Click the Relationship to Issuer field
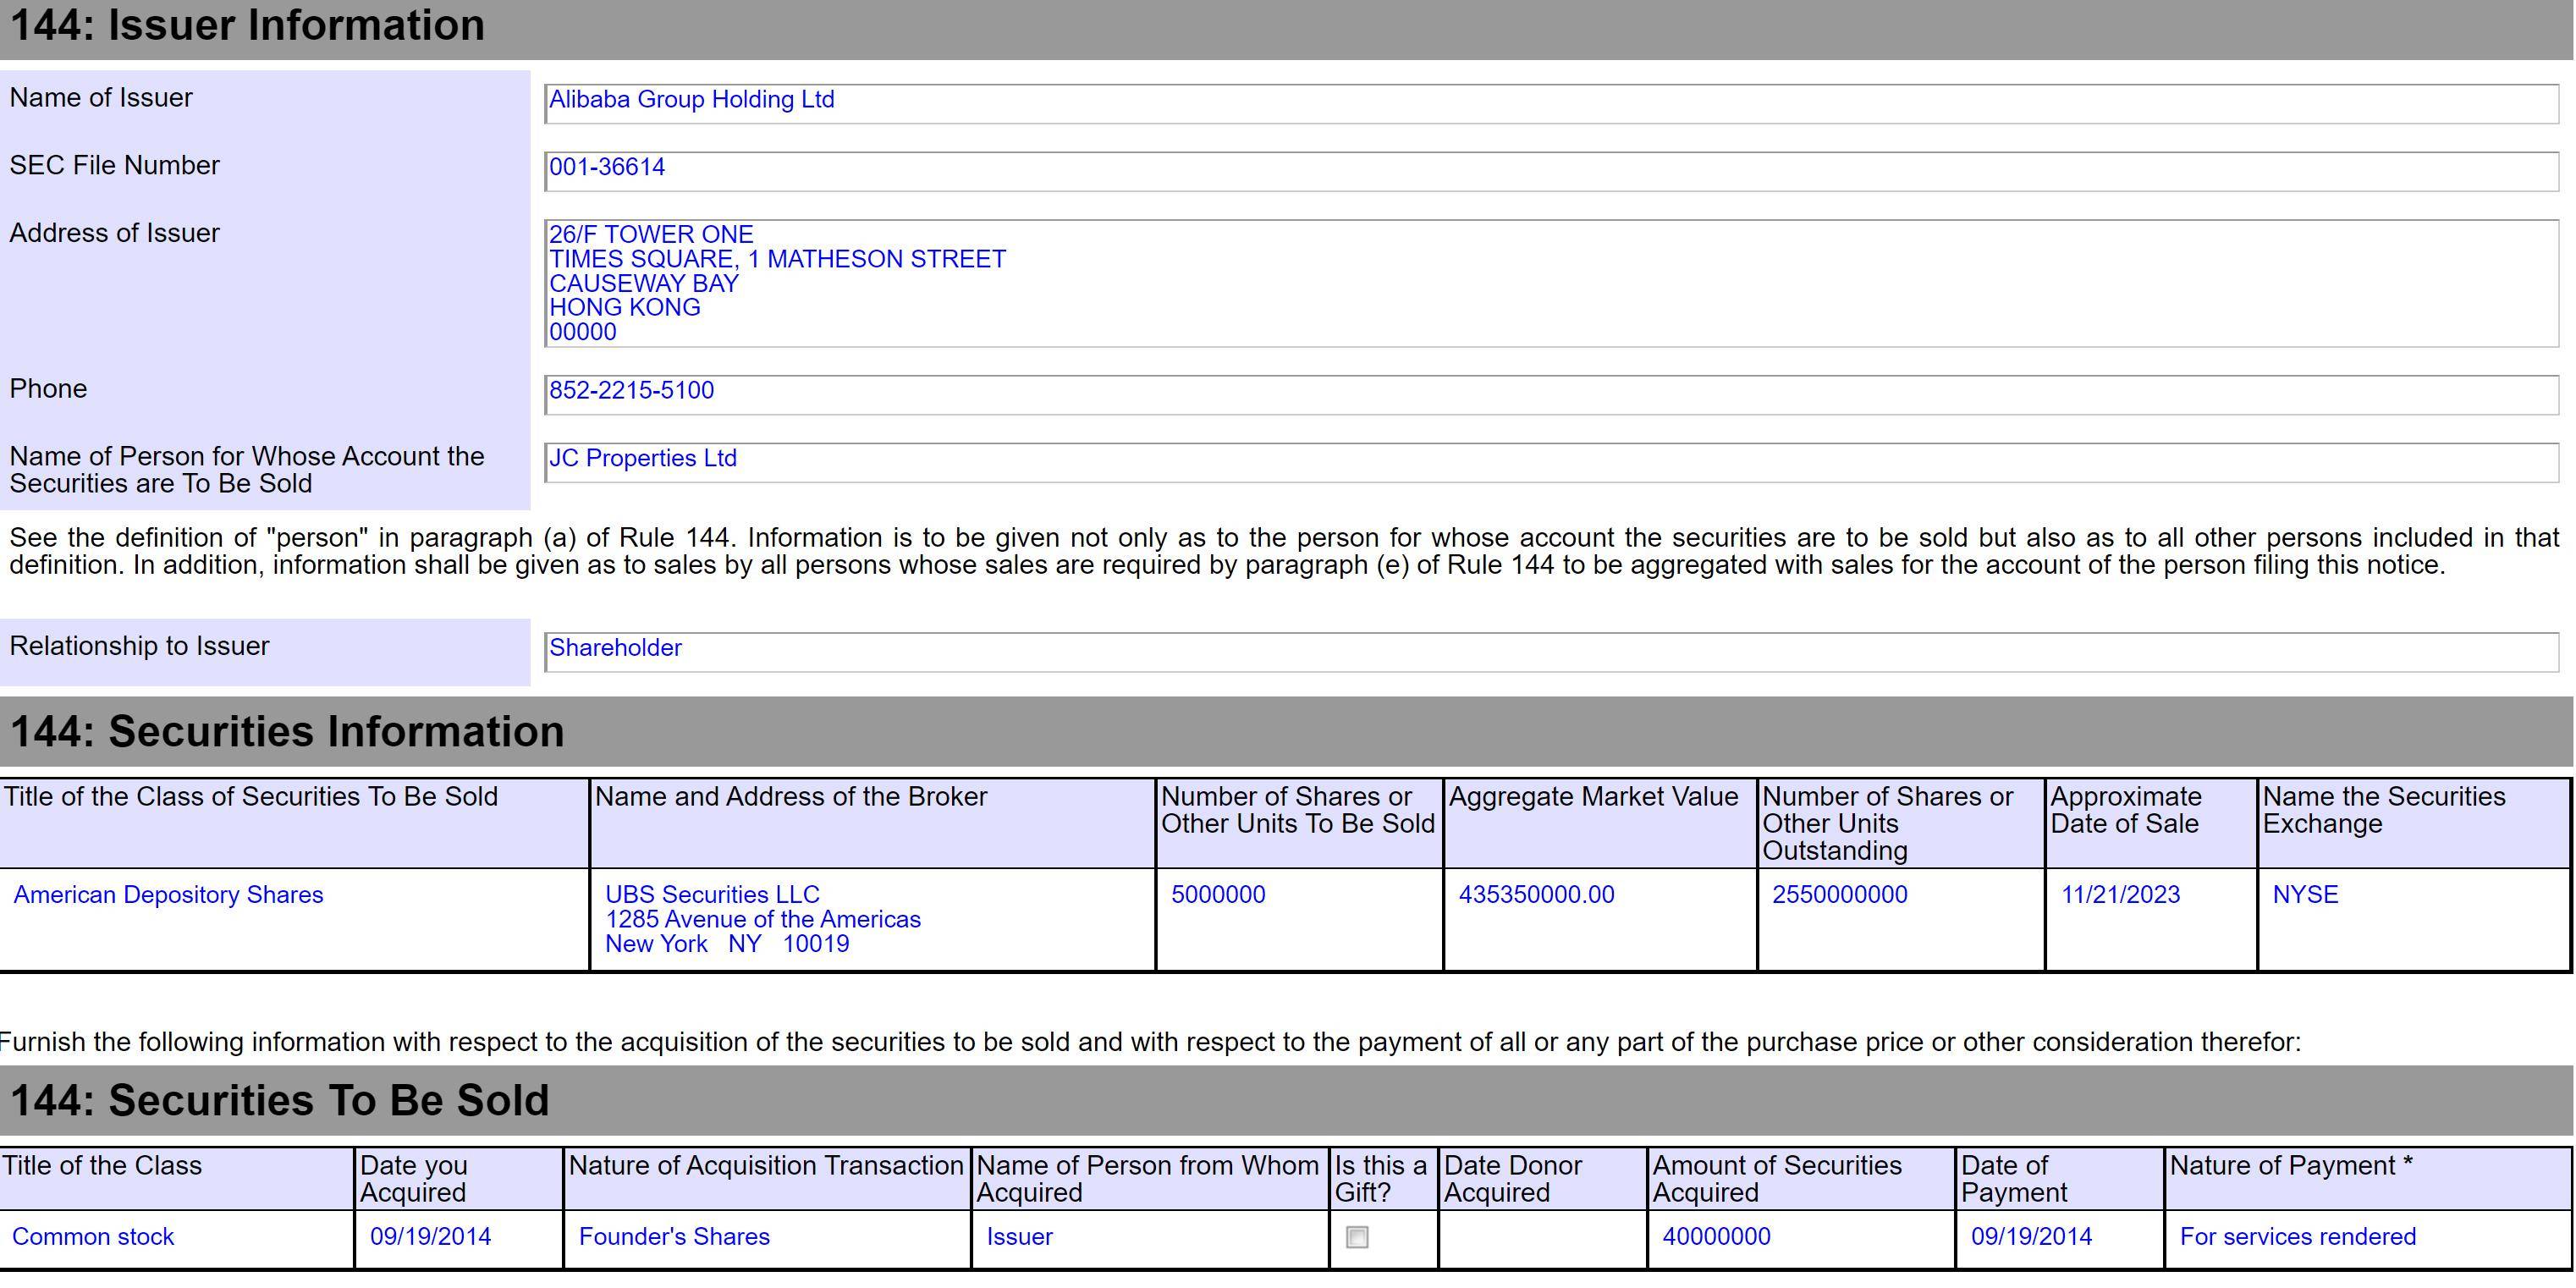 [1551, 652]
